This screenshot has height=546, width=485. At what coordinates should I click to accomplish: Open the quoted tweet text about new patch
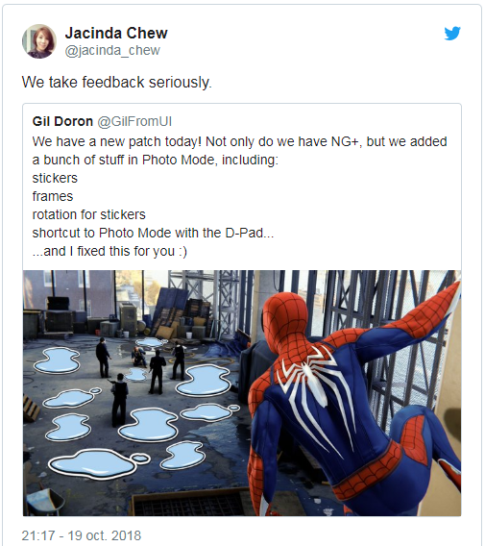click(239, 196)
